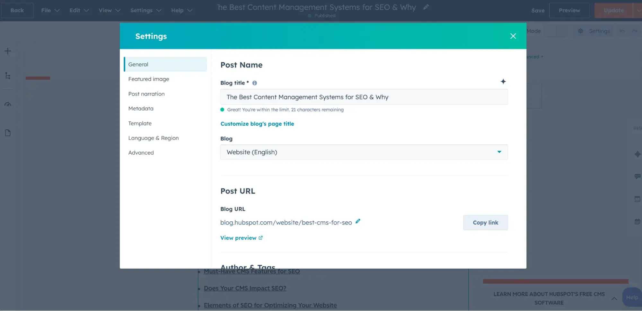Open the Blog dropdown showing Website (English)
Image resolution: width=642 pixels, height=311 pixels.
[x=364, y=152]
